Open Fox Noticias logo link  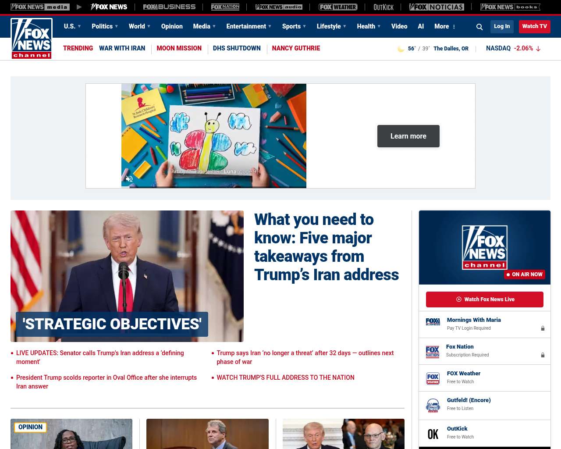tap(437, 7)
